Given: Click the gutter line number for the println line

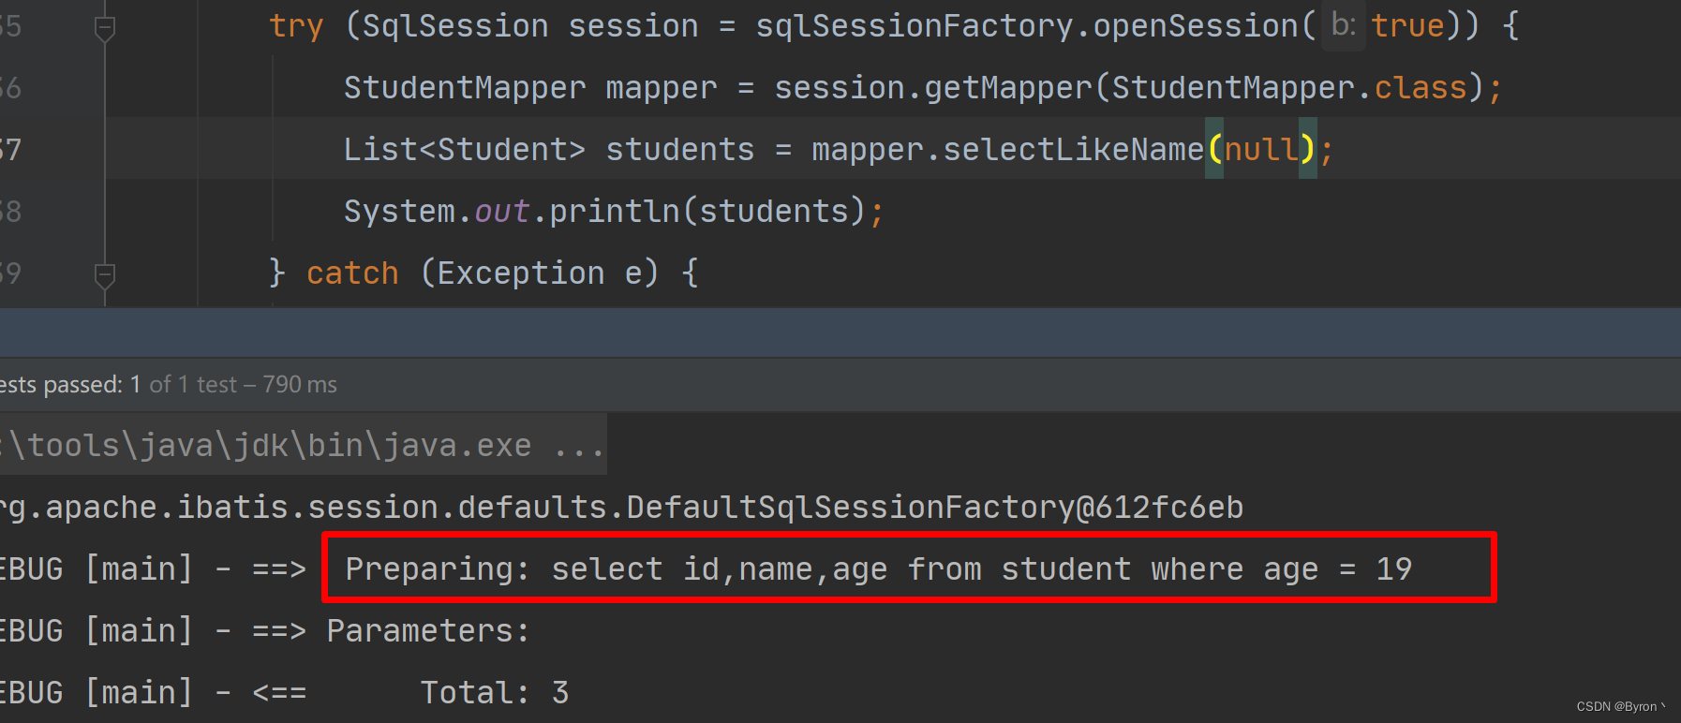Looking at the screenshot, I should 10,211.
